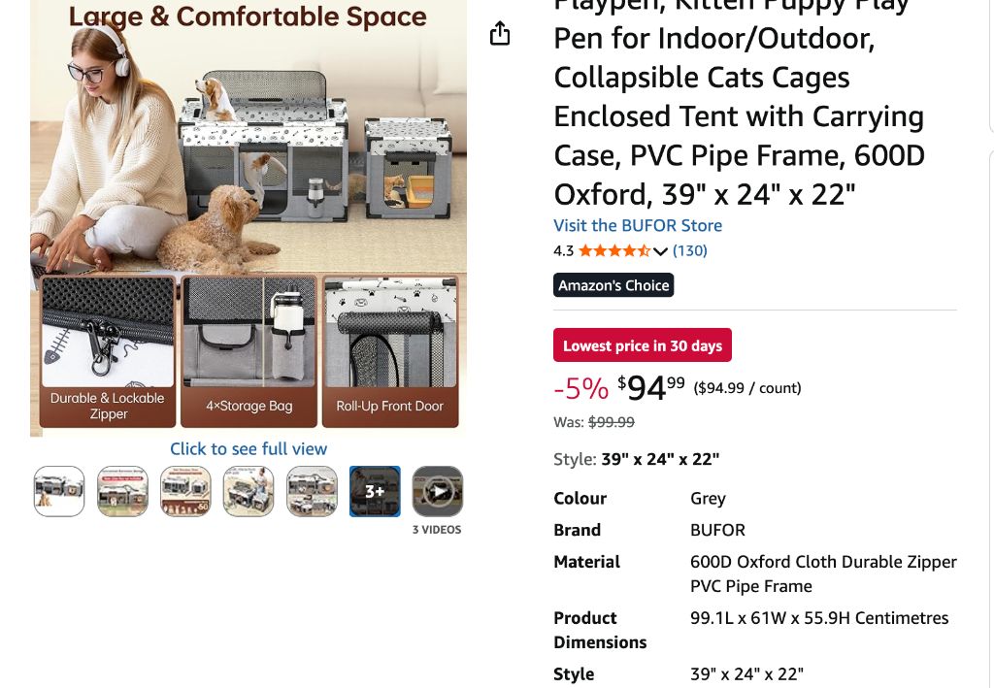Click the 4.3 rating number

click(563, 251)
